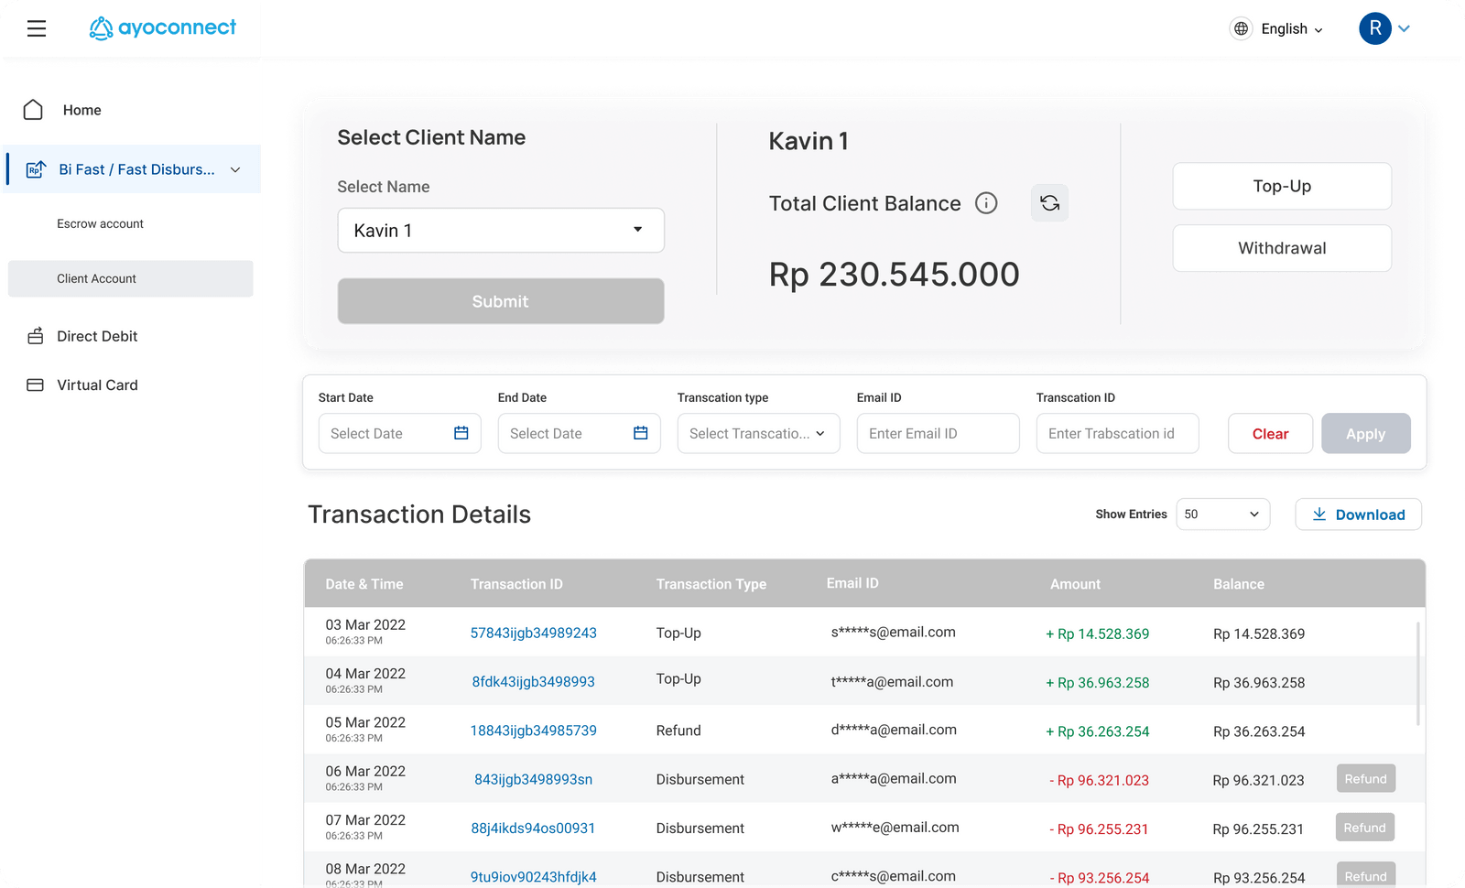The image size is (1465, 888).
Task: Click the Home icon in the sidebar
Action: tap(34, 109)
